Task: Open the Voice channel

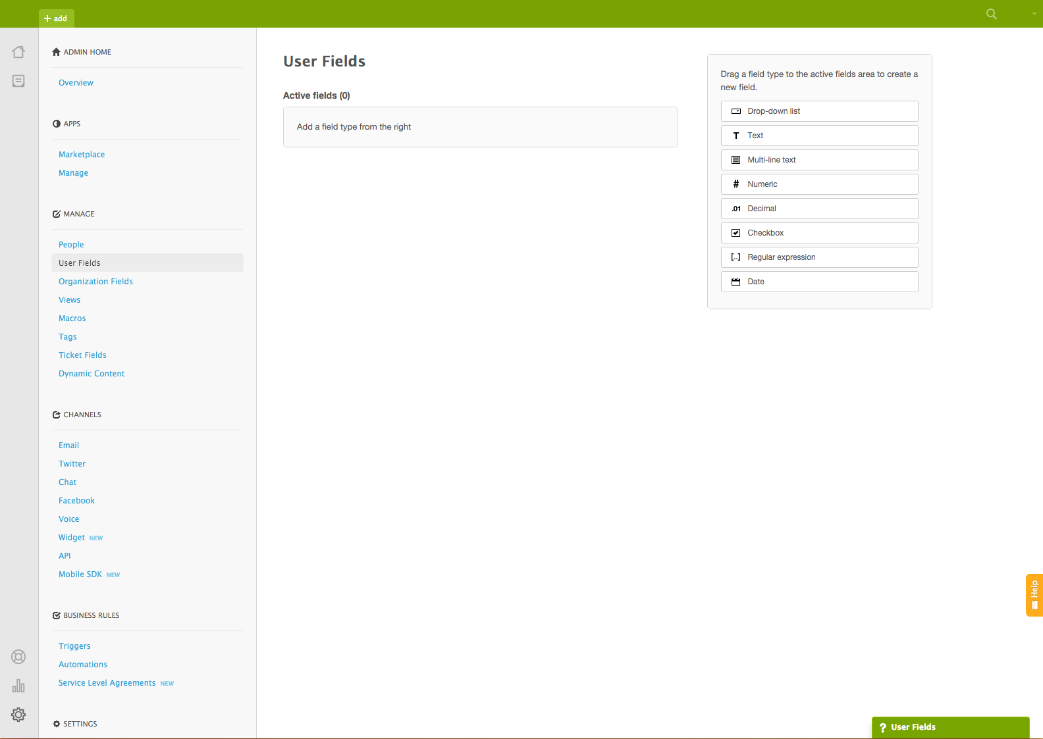Action: click(68, 519)
